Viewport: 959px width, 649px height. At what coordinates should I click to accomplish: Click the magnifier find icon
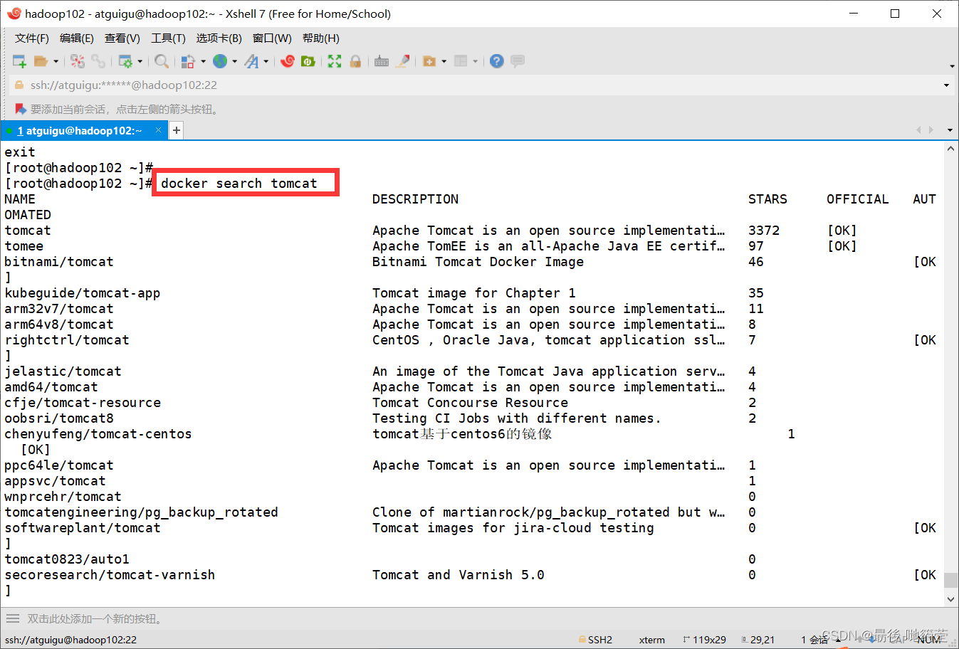point(162,61)
